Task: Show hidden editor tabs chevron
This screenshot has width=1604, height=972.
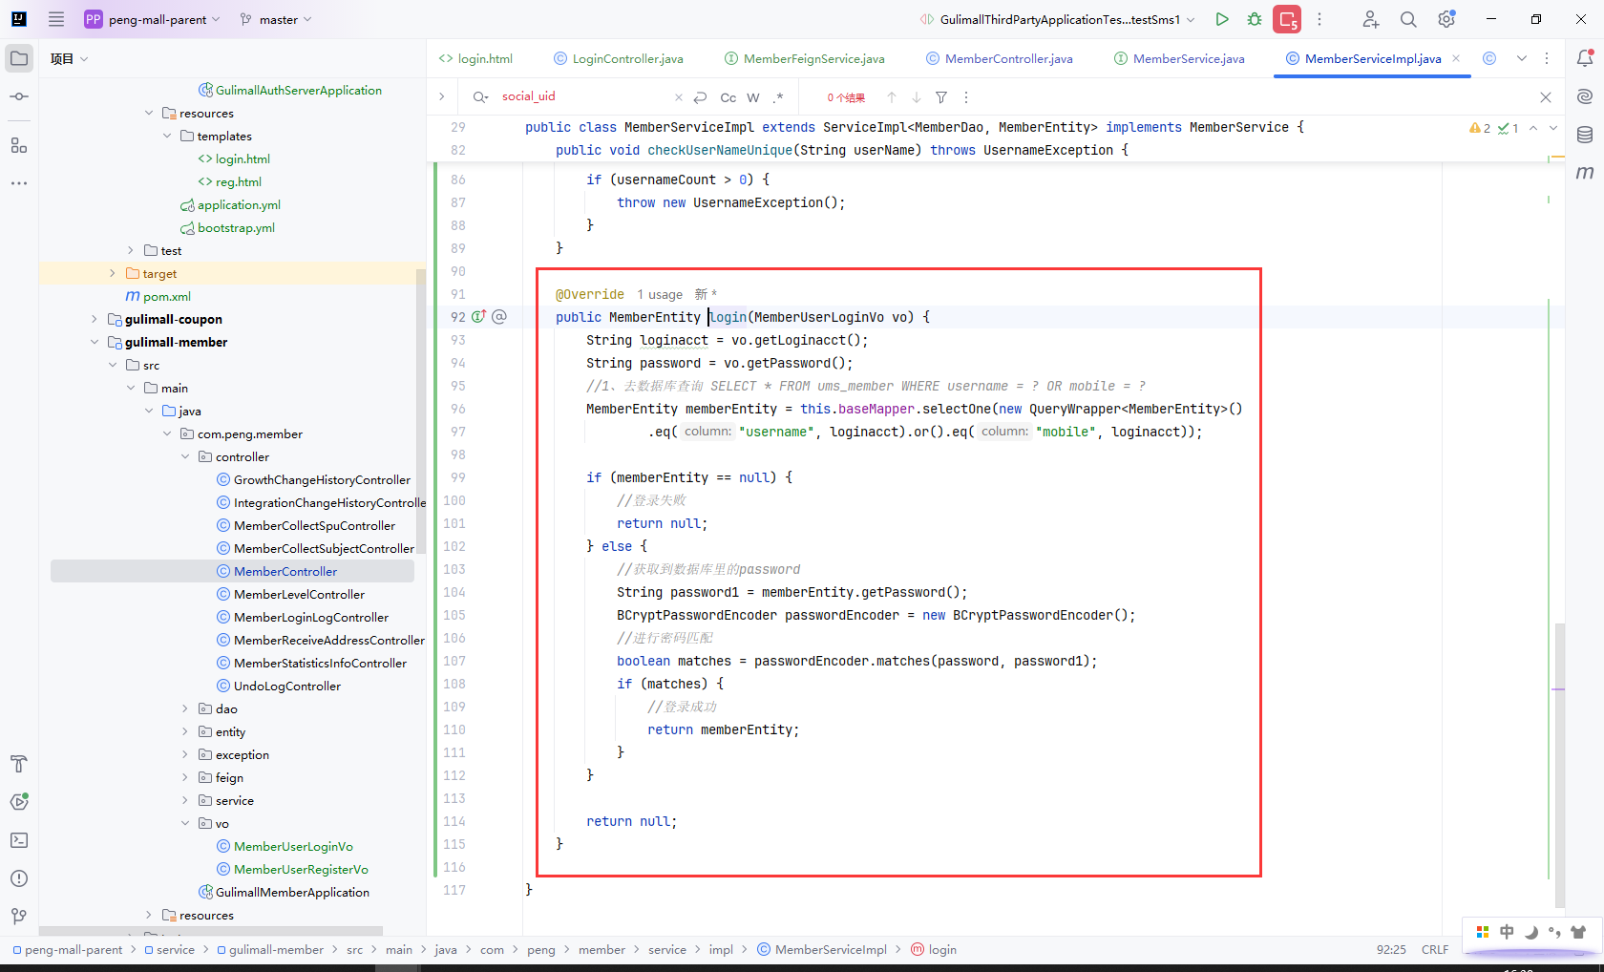Action: coord(1522,58)
